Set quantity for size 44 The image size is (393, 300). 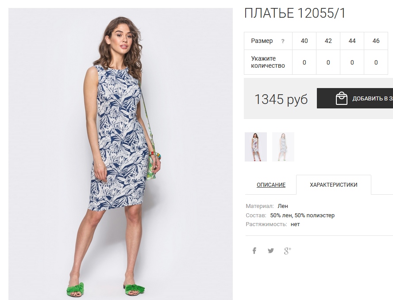352,62
